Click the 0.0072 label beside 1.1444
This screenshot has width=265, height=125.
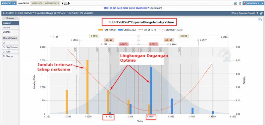(154, 45)
